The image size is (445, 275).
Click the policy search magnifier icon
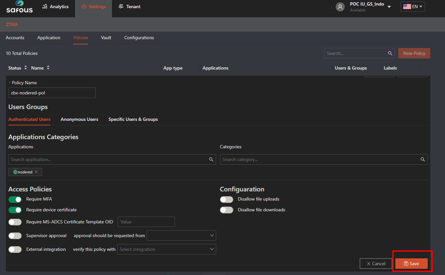point(390,53)
